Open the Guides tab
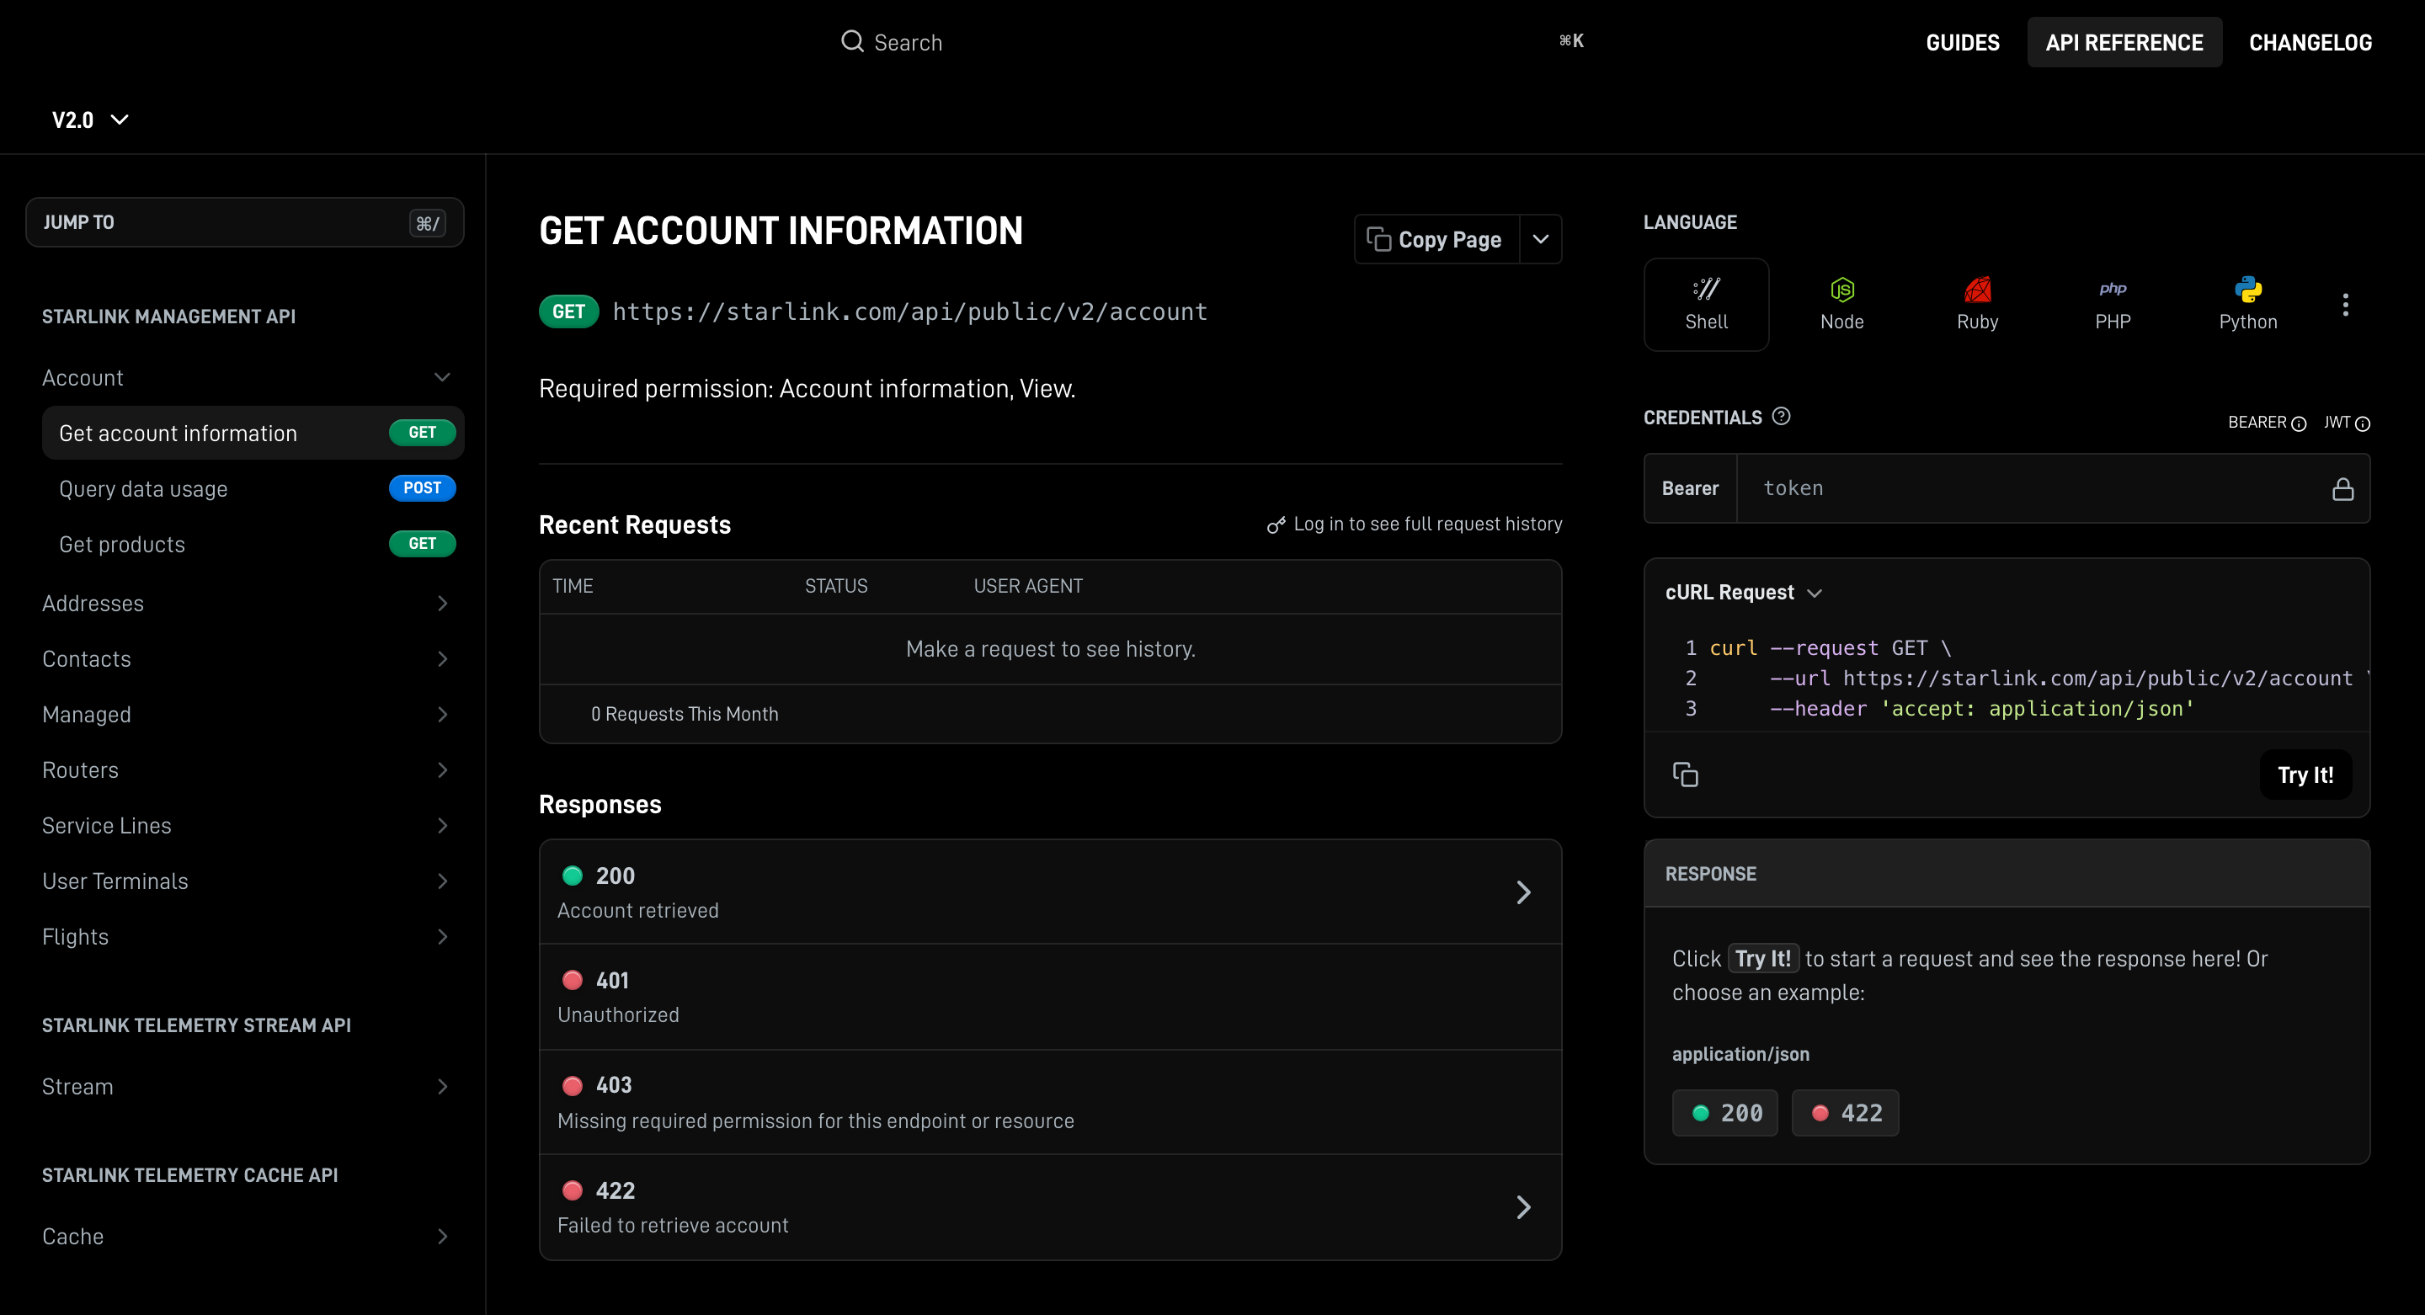Viewport: 2425px width, 1315px height. [x=1962, y=42]
